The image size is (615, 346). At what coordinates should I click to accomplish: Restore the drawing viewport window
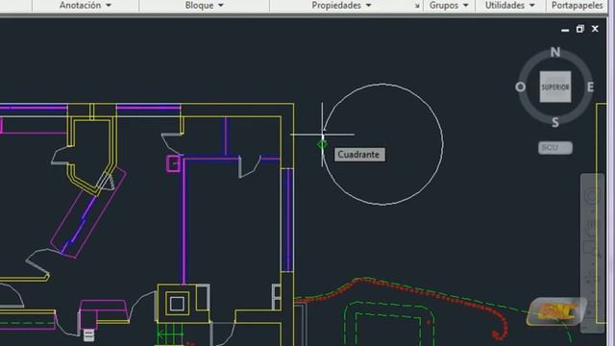(x=580, y=29)
